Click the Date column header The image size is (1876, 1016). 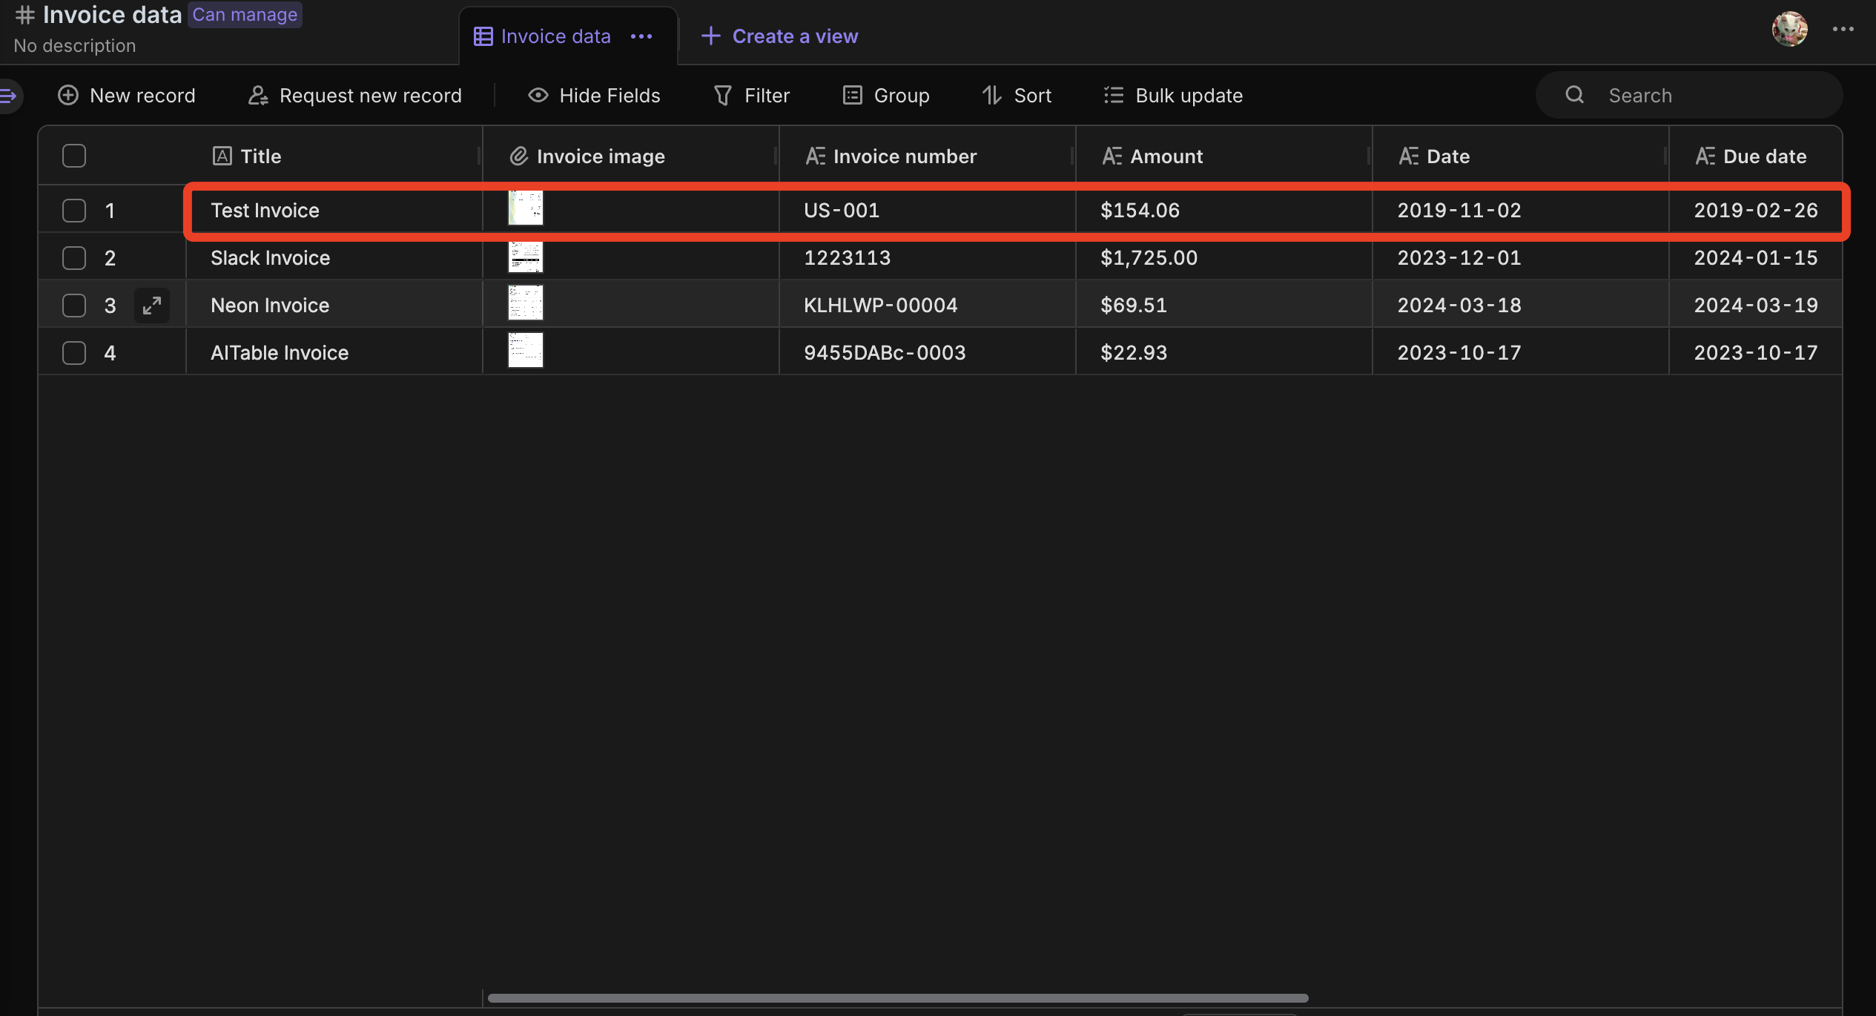coord(1521,156)
